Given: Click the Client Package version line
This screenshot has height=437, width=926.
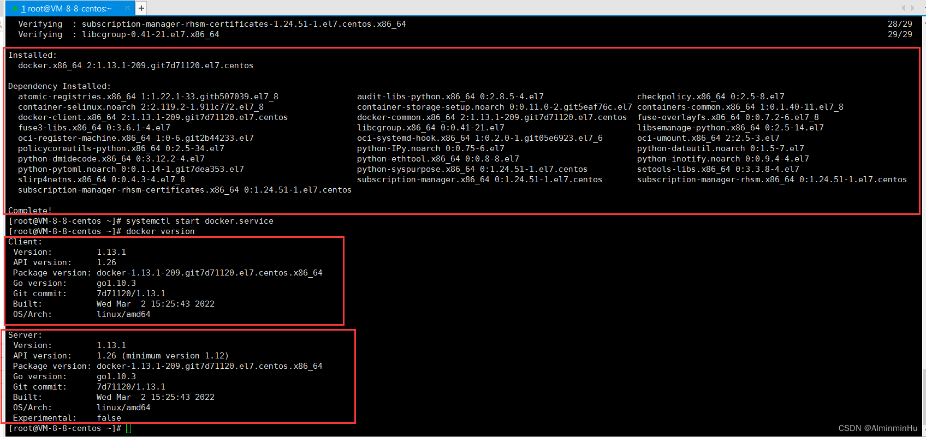Looking at the screenshot, I should [168, 273].
